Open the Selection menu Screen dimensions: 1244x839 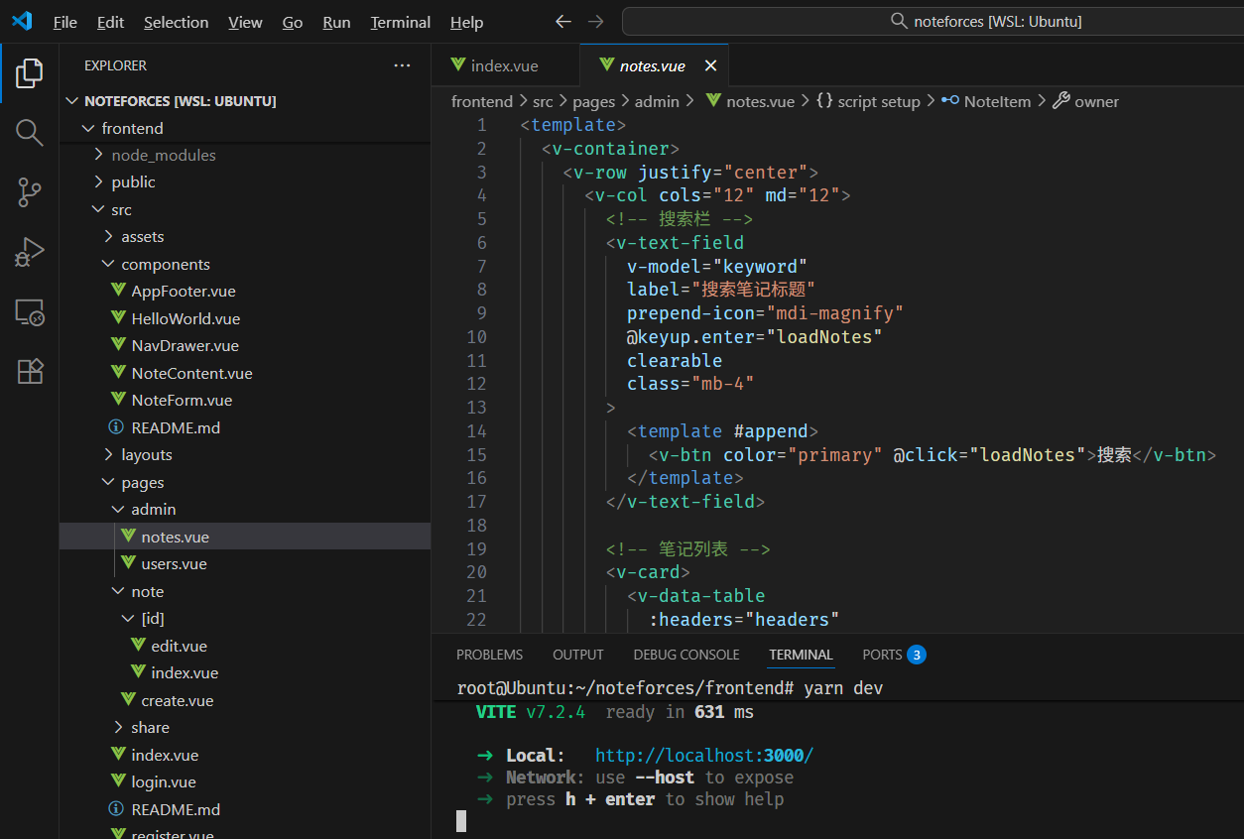coord(177,22)
